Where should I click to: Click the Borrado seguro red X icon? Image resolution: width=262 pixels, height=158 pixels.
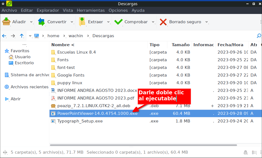163,22
